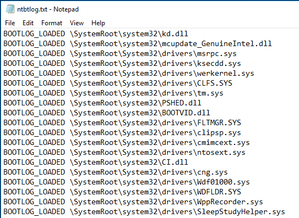Click the ksecdd.sys log entry

tap(122, 63)
